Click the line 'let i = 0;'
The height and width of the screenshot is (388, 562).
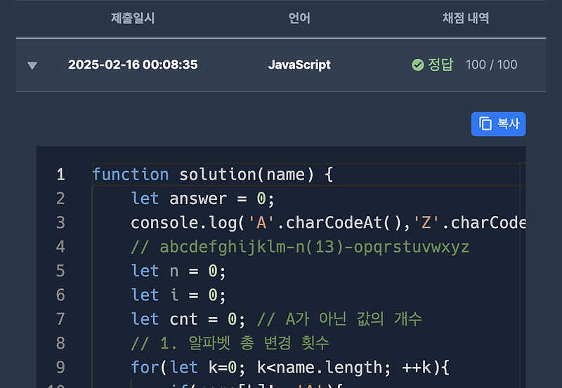[178, 295]
